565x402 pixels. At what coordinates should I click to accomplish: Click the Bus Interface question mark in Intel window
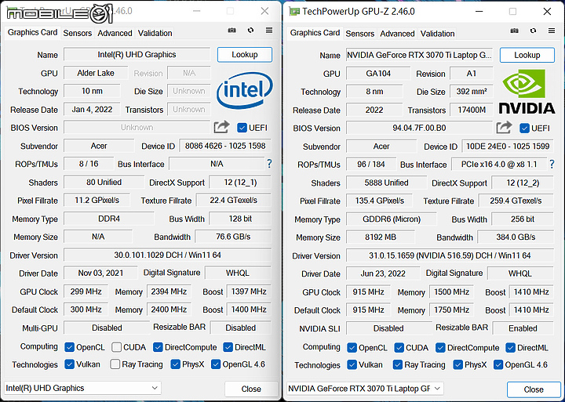click(x=269, y=164)
